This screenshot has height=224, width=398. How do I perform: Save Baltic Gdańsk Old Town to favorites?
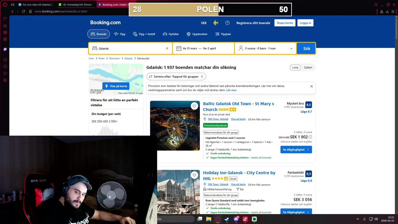tap(194, 106)
